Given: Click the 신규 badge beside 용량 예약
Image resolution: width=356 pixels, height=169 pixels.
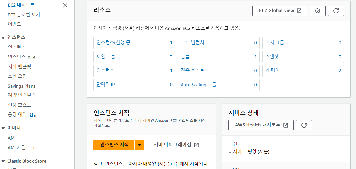Looking at the screenshot, I should (33, 115).
